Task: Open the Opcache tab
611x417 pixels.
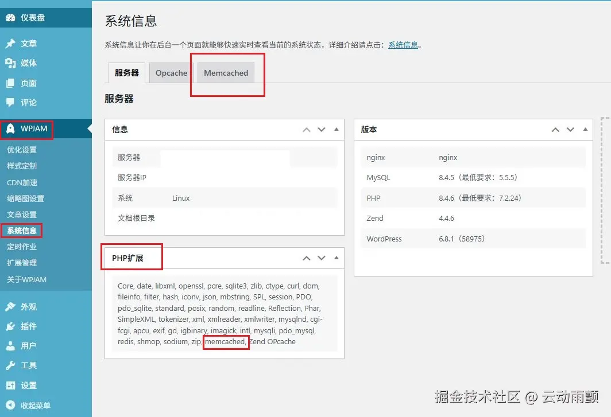Action: tap(172, 73)
